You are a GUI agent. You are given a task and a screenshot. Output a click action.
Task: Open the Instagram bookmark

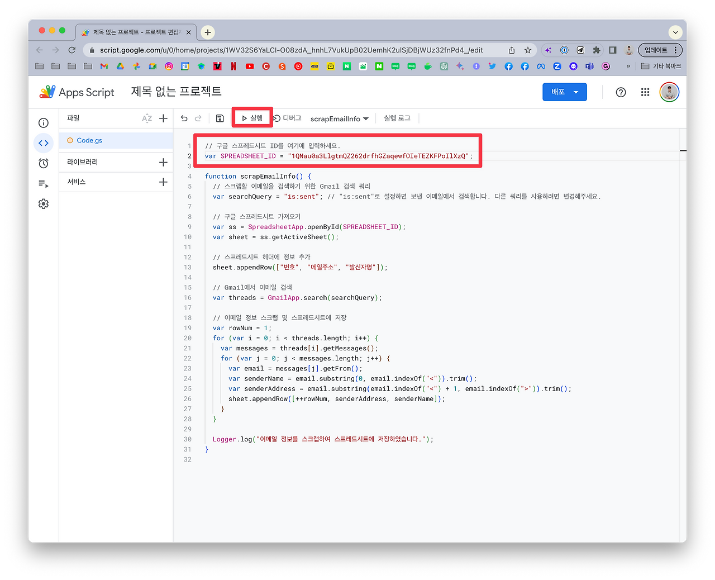tap(169, 66)
